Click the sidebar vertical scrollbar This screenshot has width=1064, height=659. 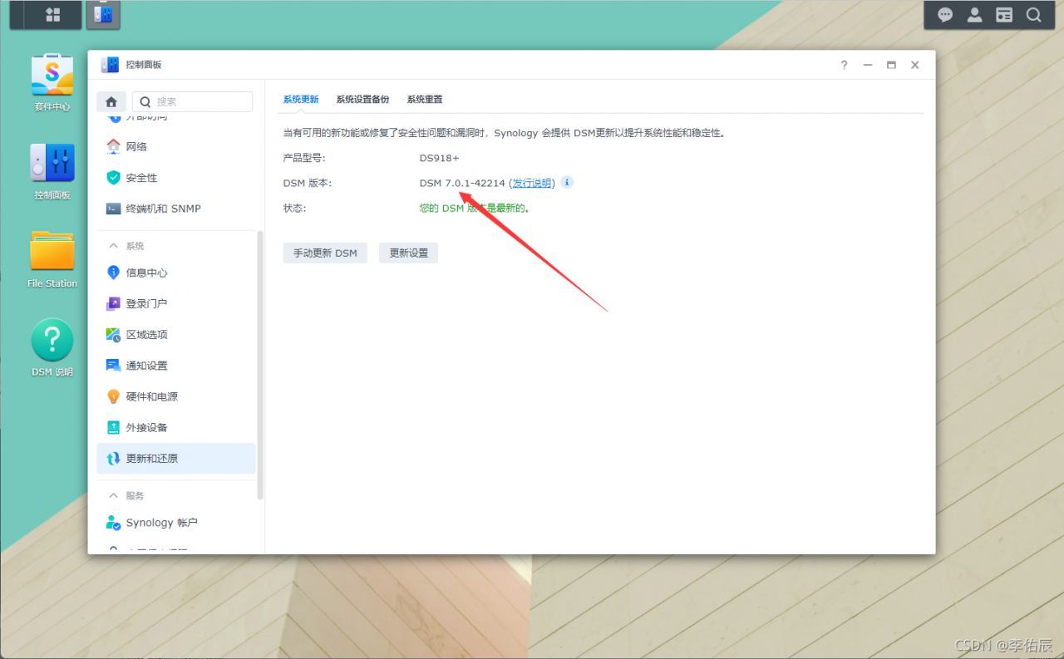coord(260,364)
